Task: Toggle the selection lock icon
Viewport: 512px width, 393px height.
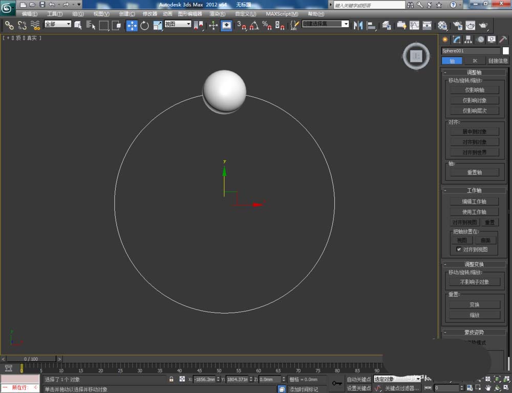Action: tap(172, 379)
